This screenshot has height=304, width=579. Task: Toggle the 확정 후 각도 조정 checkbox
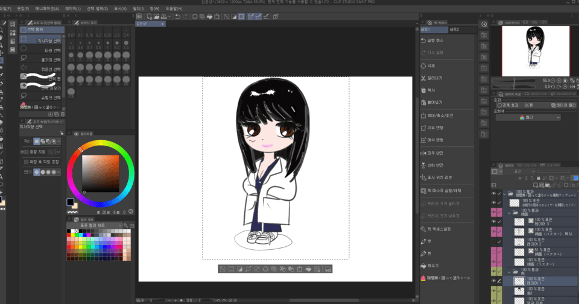click(x=26, y=162)
